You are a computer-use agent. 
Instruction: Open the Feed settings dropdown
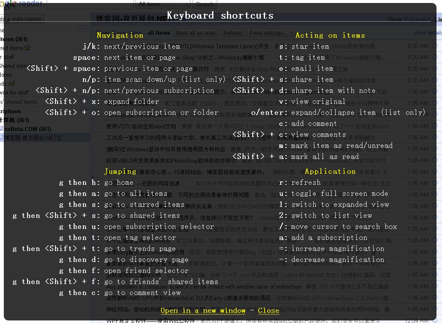pos(270,33)
